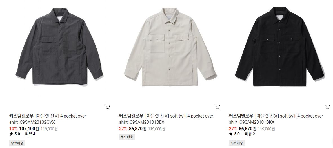View the beige soft twill shirt image
The height and width of the screenshot is (148, 333).
point(170,47)
